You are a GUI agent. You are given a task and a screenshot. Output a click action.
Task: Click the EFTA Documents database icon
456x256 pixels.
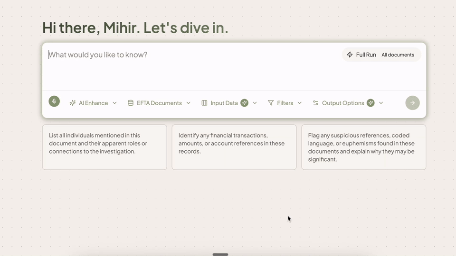131,103
